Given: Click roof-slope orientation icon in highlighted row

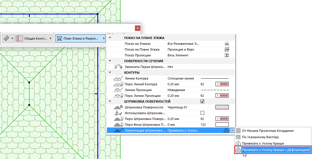Looking at the screenshot, I should [226, 131].
